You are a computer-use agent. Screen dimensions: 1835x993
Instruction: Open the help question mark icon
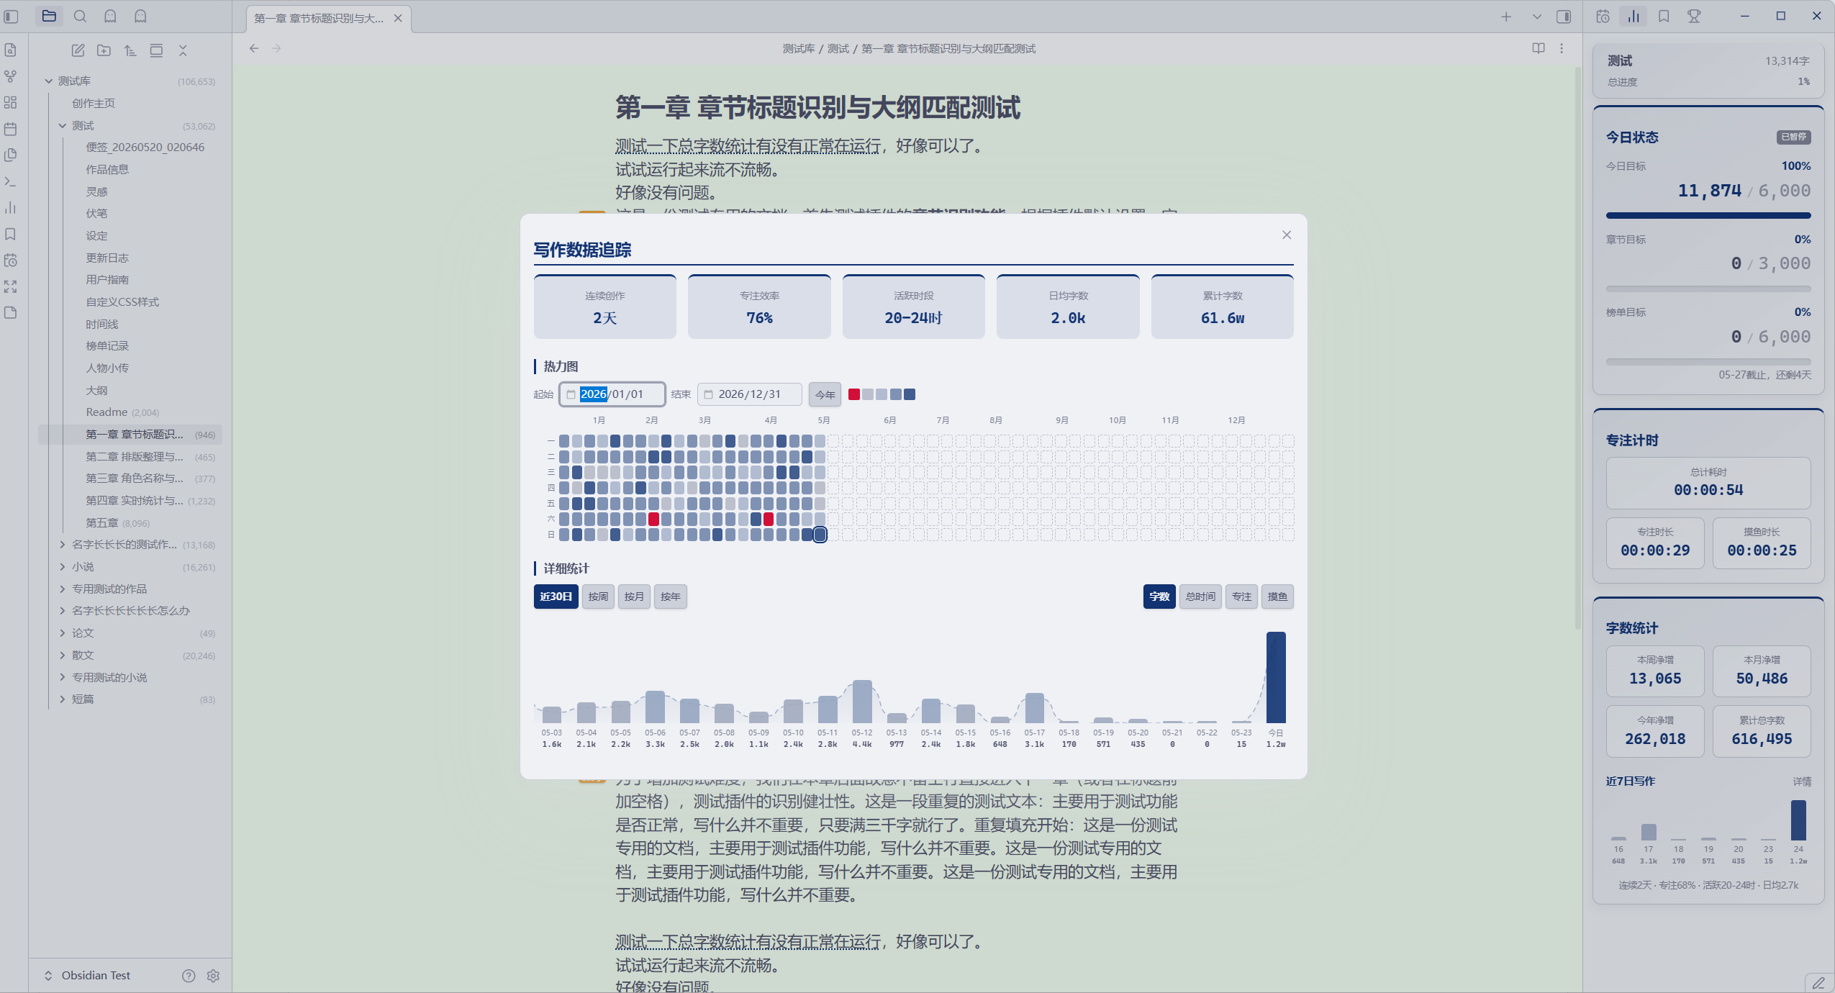point(189,976)
